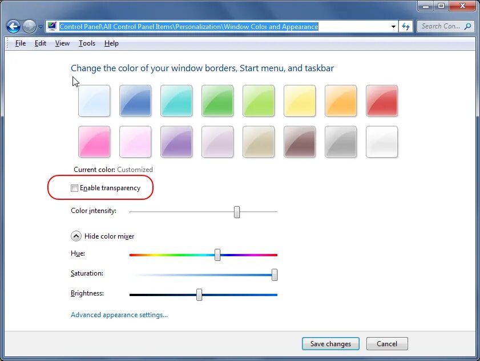Click the 'Hide color mixer' label
This screenshot has width=480, height=361.
[109, 236]
